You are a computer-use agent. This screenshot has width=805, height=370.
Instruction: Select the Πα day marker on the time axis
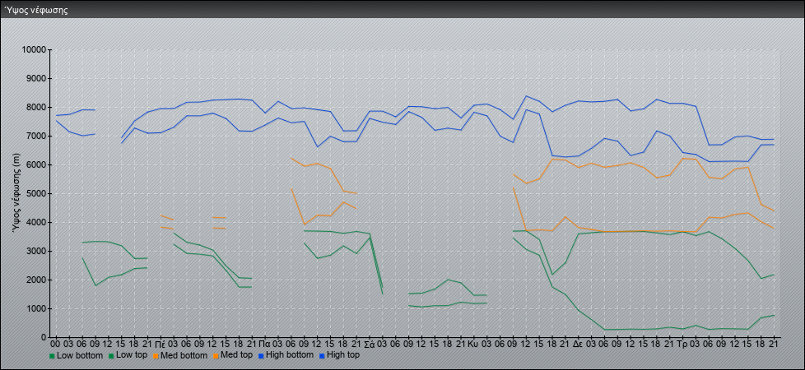(264, 344)
